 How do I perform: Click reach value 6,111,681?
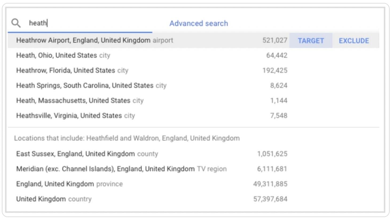(x=272, y=169)
